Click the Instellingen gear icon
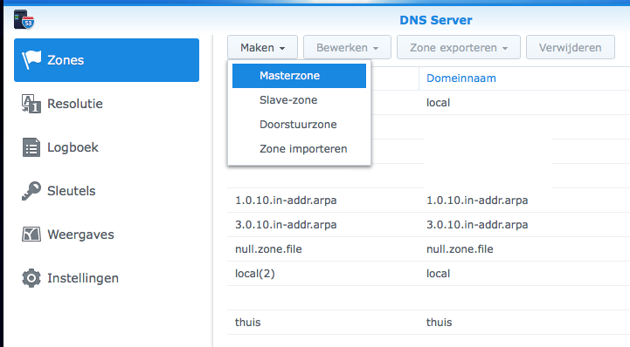The image size is (630, 347). (31, 278)
